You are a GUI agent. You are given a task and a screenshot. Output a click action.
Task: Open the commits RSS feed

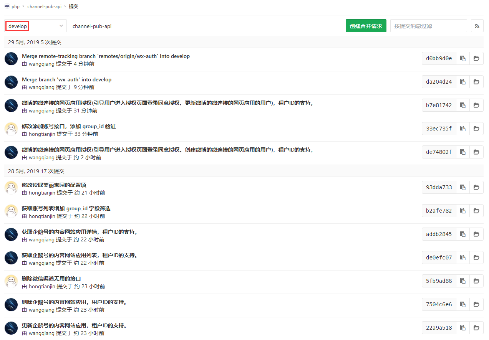point(477,26)
